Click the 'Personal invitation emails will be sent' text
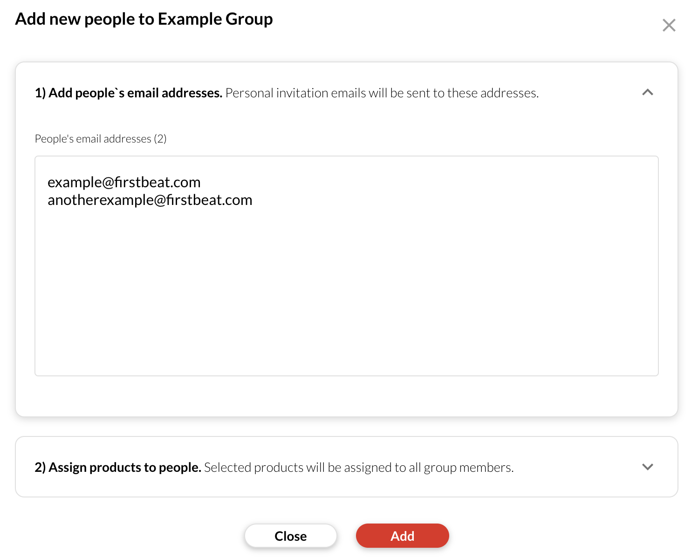 point(382,93)
